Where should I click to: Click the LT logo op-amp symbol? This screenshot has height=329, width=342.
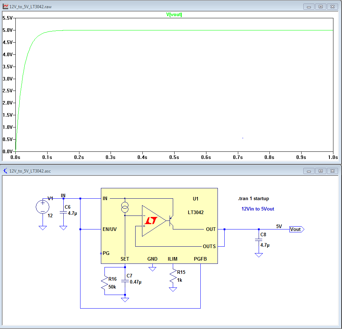point(153,221)
